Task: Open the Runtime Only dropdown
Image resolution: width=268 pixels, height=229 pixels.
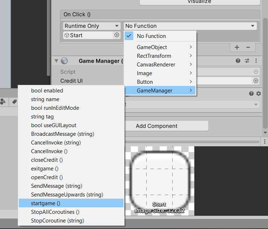Action: pyautogui.click(x=92, y=26)
